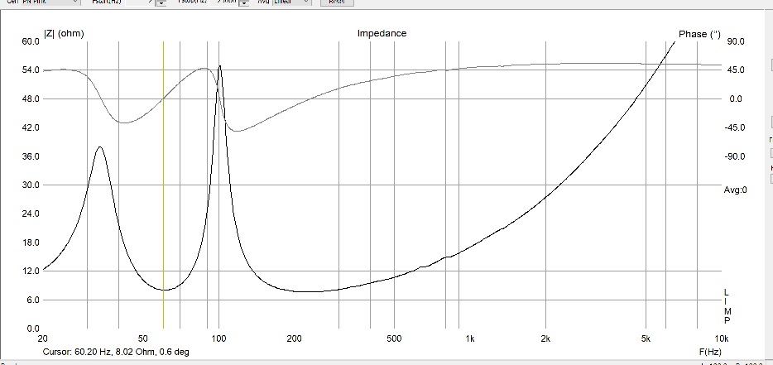
Task: Click the Fstart(Hz) stepper arrow
Action: click(x=161, y=2)
